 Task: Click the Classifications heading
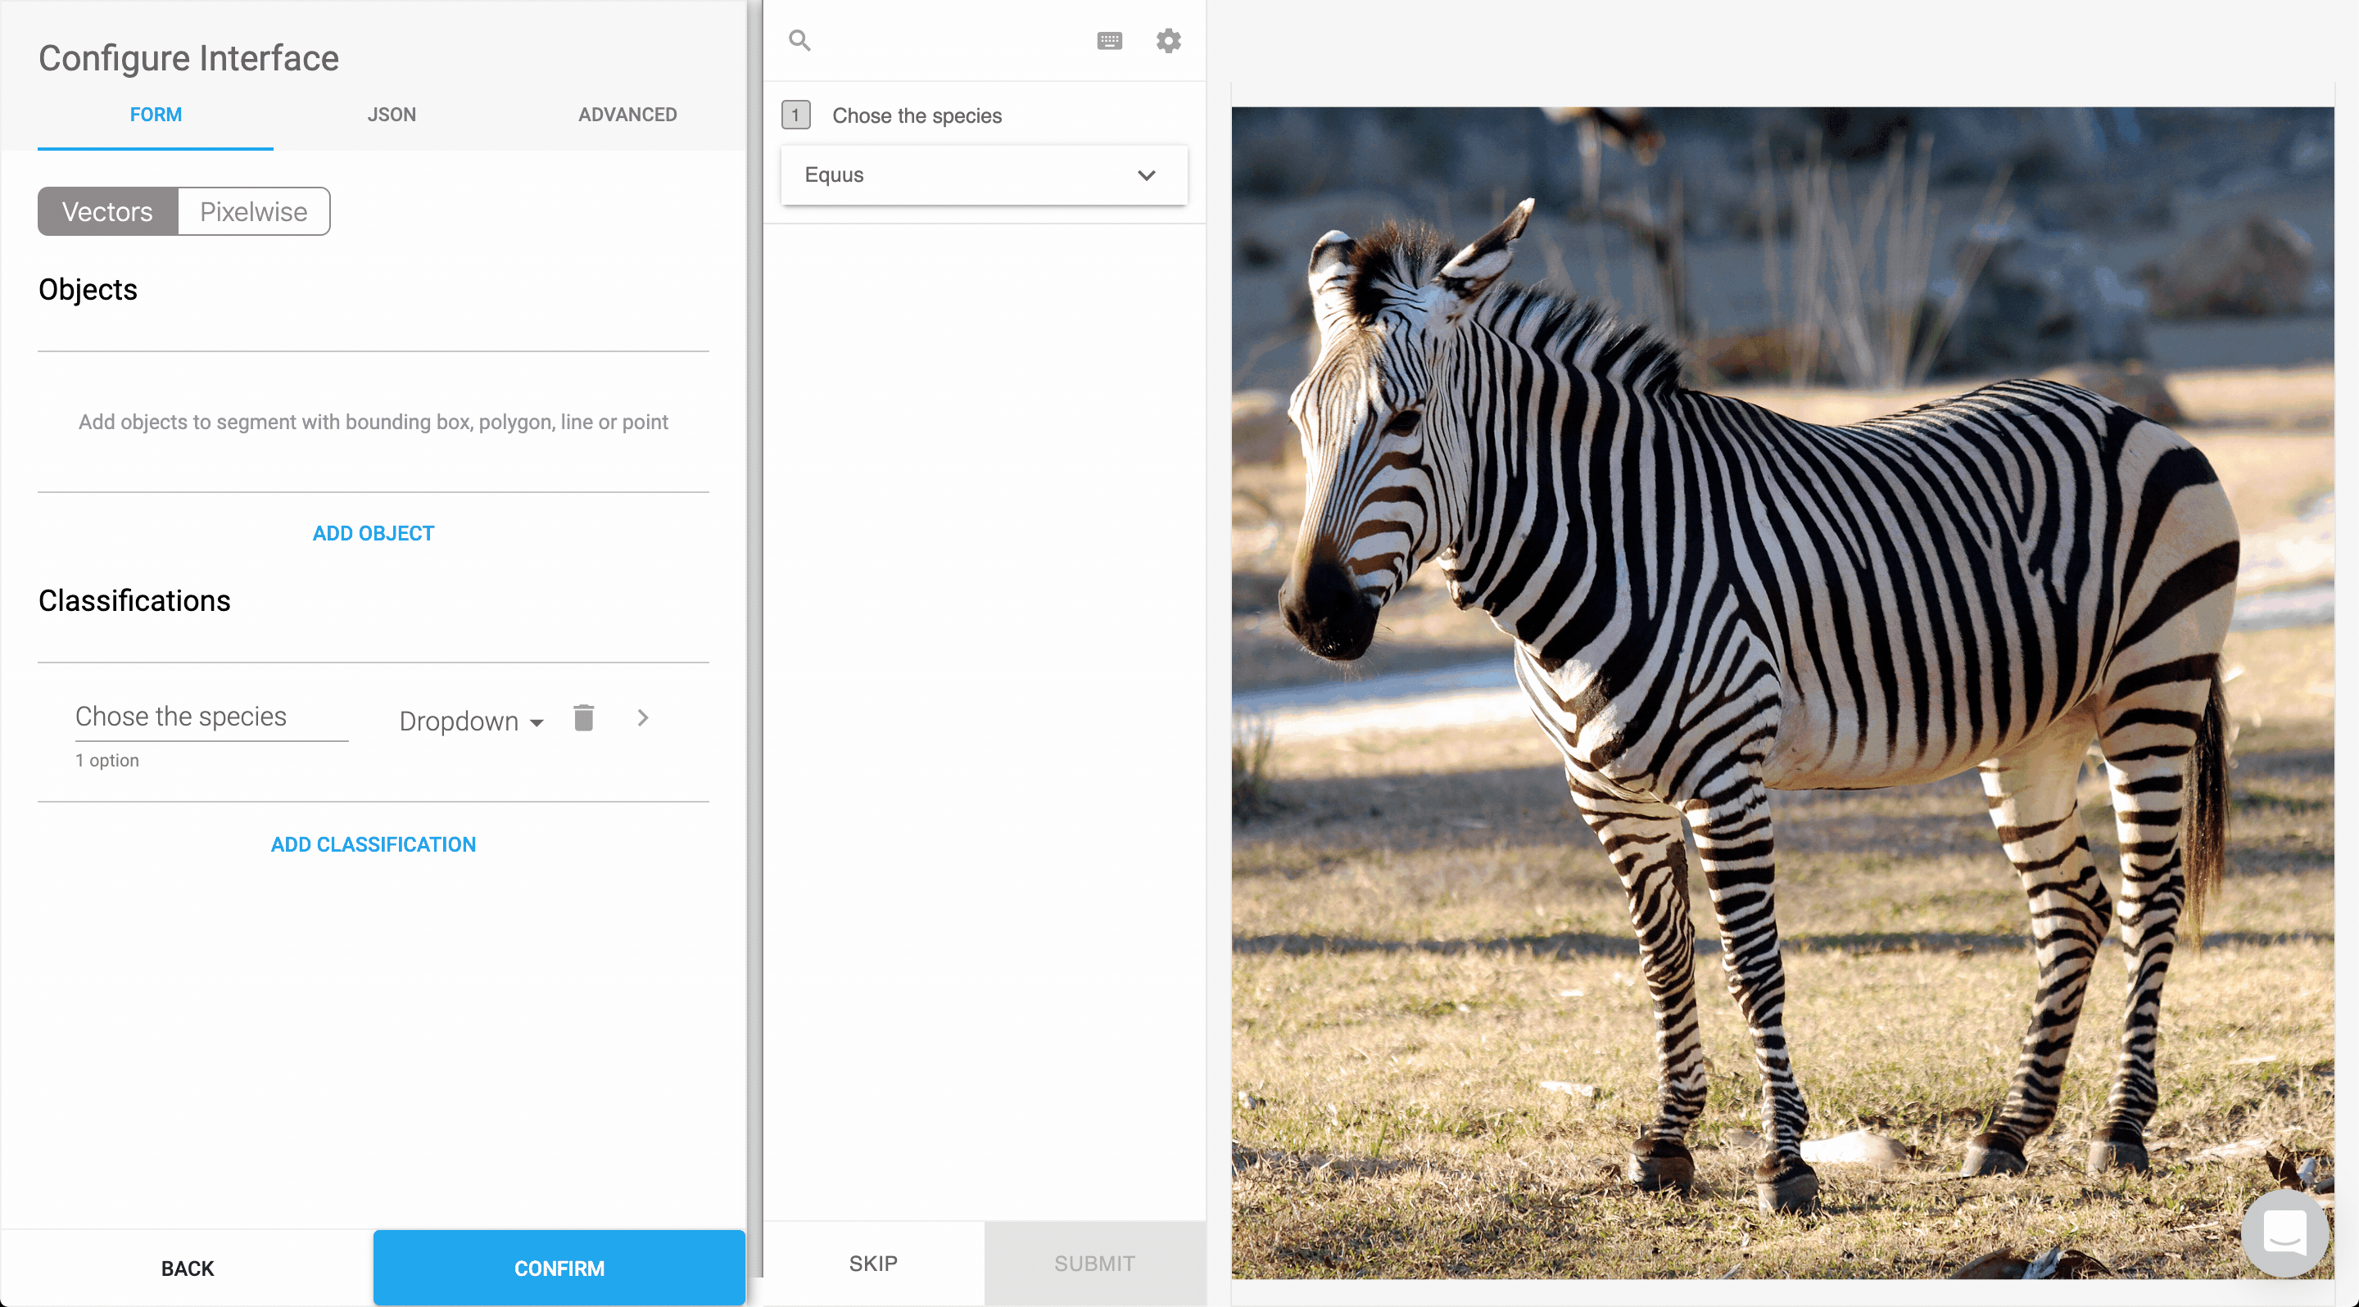click(x=134, y=601)
